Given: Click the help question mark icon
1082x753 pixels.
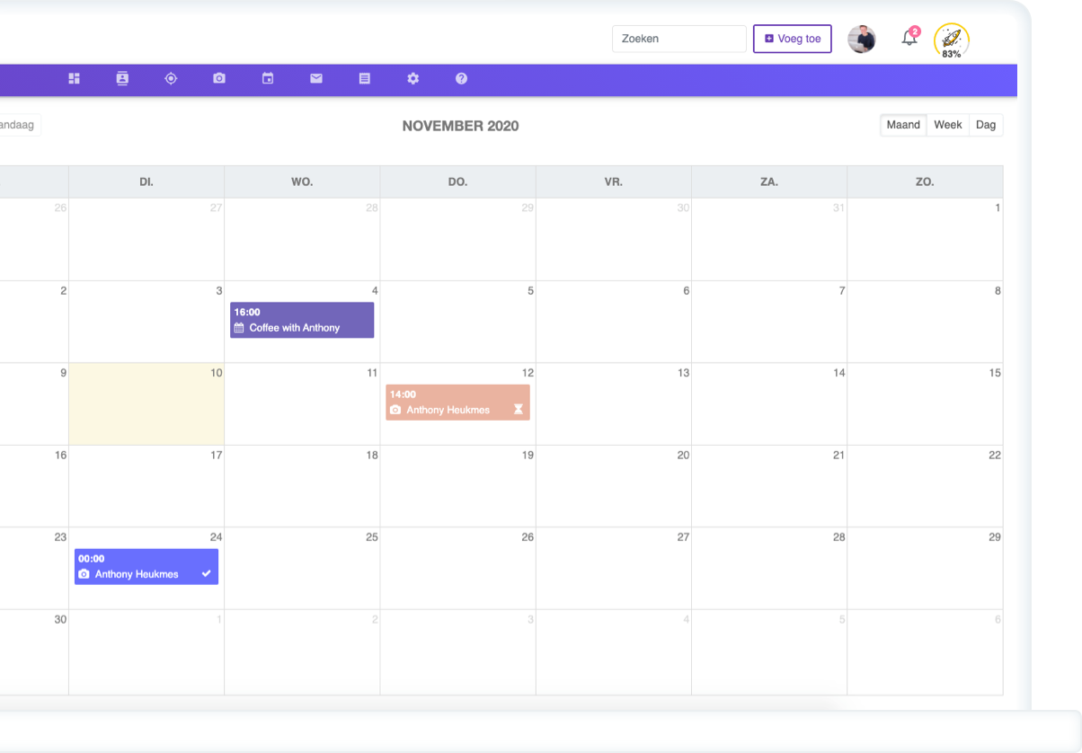Looking at the screenshot, I should pyautogui.click(x=461, y=79).
